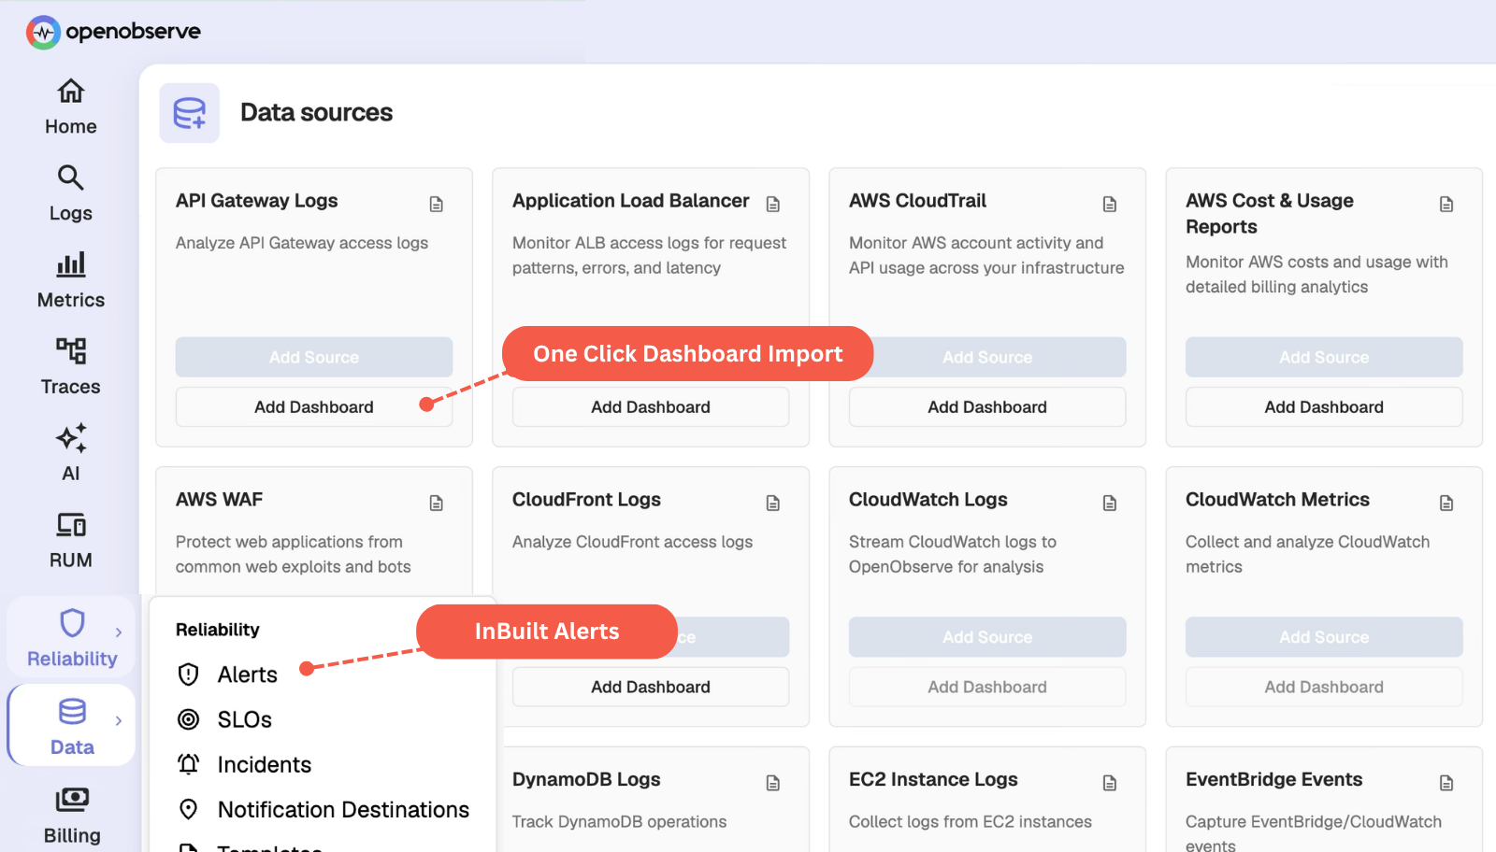Image resolution: width=1496 pixels, height=852 pixels.
Task: Select RUM in the sidebar
Action: [x=71, y=542]
